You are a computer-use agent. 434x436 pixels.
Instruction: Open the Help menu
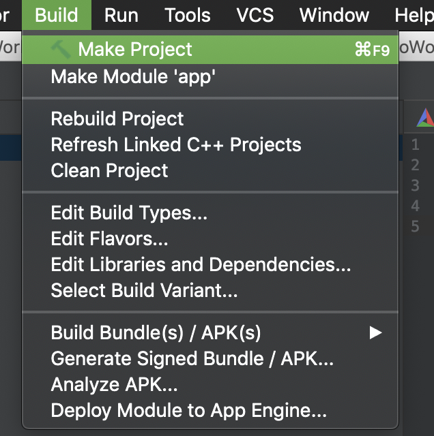pos(414,15)
